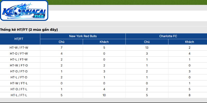Click the HT-L / FT-L row label
The height and width of the screenshot is (103, 207).
[x=19, y=95]
